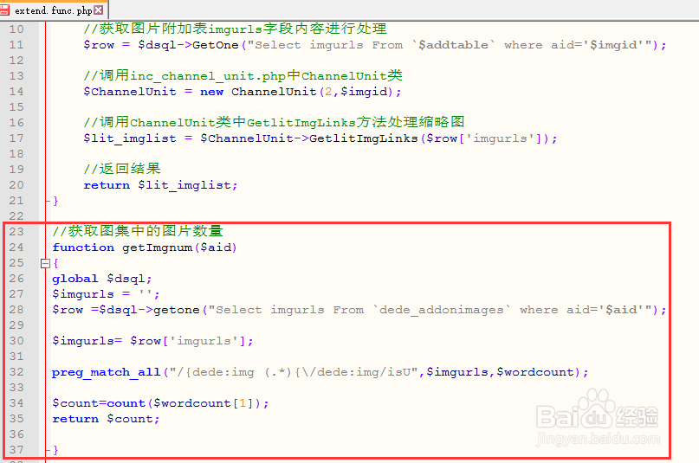Select line number 14 in the margin

point(16,91)
